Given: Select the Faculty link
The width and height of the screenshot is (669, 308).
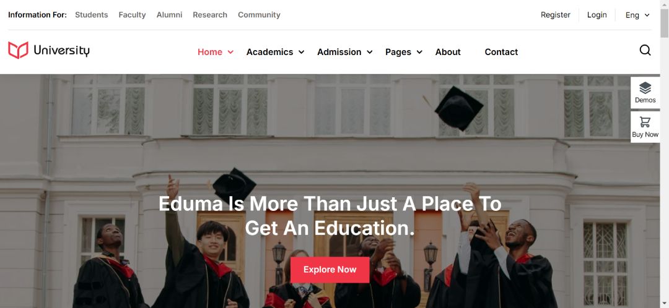Looking at the screenshot, I should (x=132, y=15).
